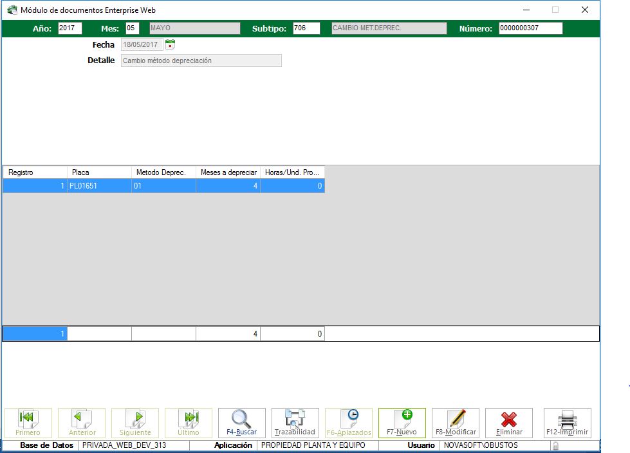Click the Horas/Und. Pro... column header
The image size is (630, 453).
(293, 172)
